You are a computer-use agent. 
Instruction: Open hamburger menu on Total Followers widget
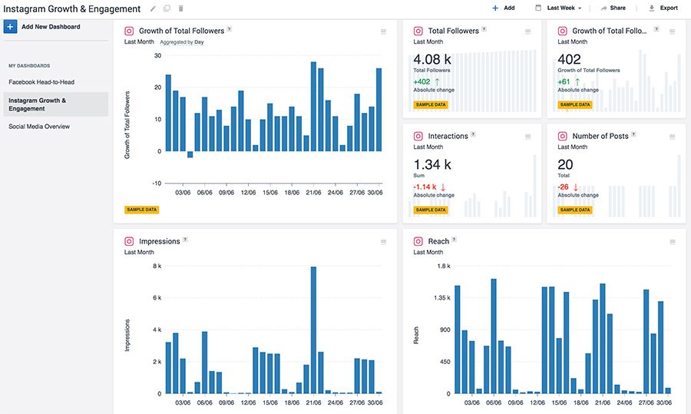coord(527,31)
